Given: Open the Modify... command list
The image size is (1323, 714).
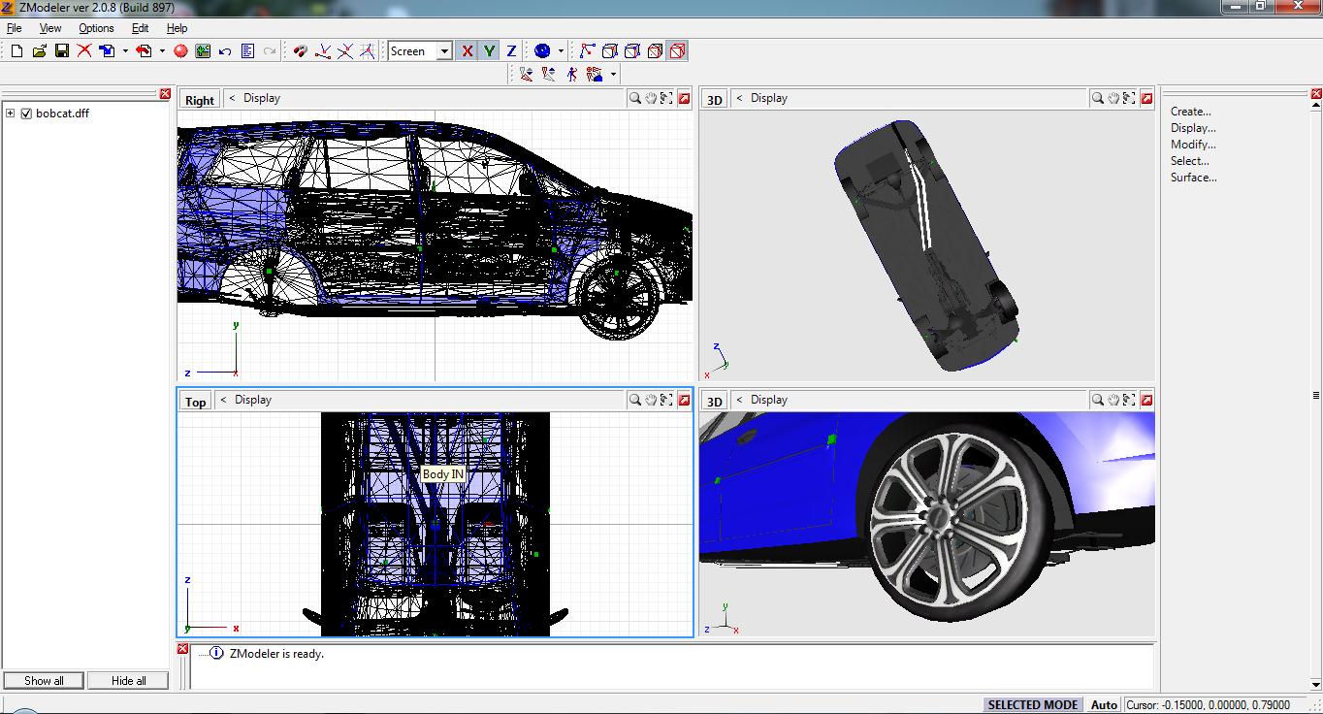Looking at the screenshot, I should (1193, 145).
